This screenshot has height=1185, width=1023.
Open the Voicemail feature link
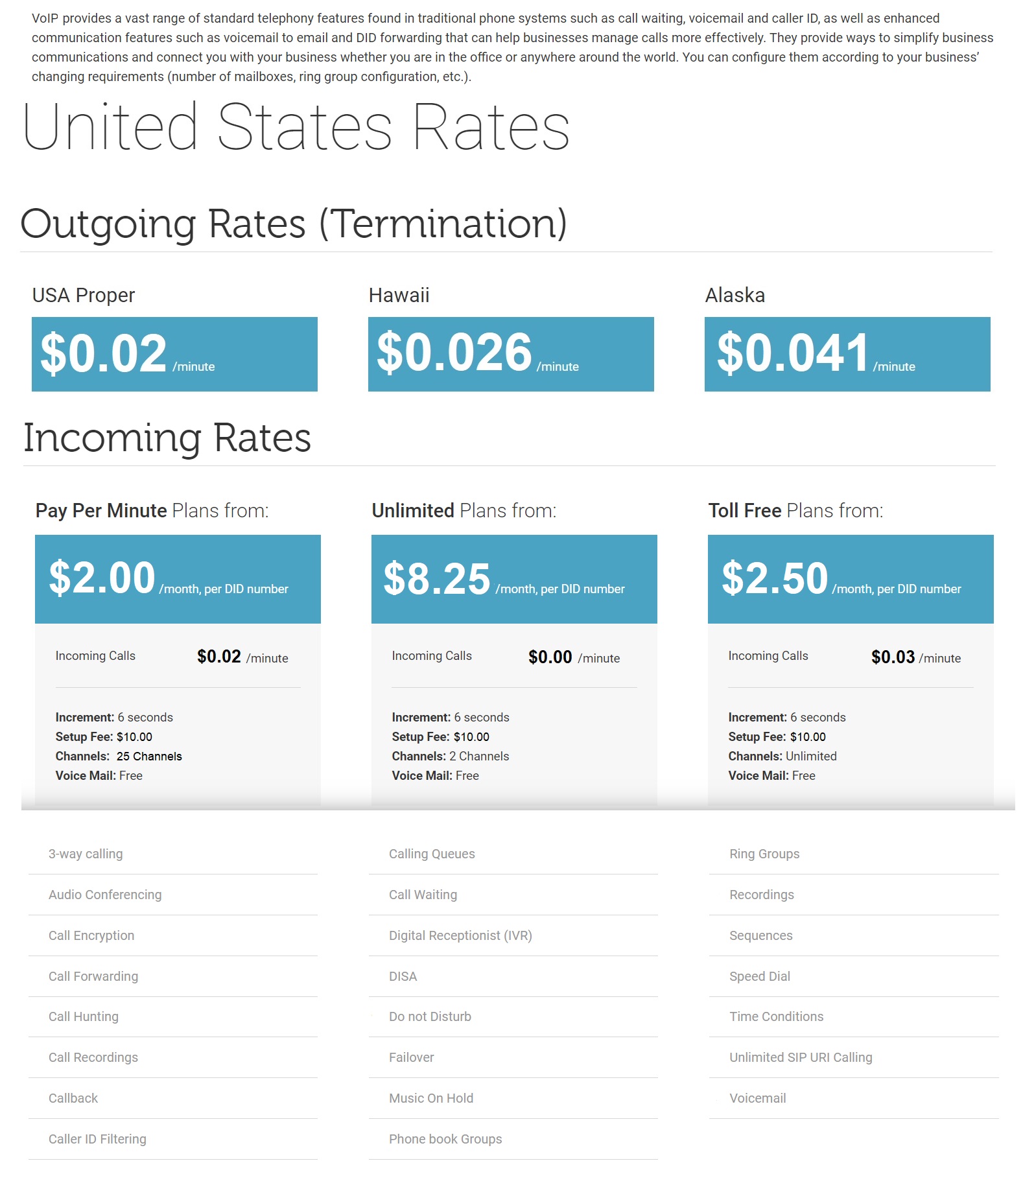(757, 1098)
